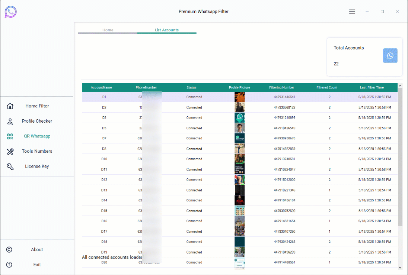Click the profile picture thumbnail of D8
This screenshot has width=408, height=275.
click(x=239, y=149)
